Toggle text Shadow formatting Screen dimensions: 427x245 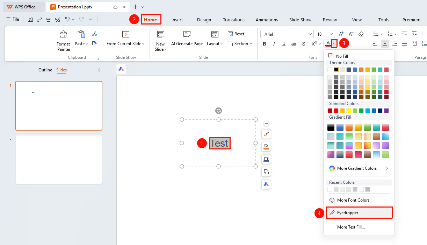pyautogui.click(x=304, y=44)
